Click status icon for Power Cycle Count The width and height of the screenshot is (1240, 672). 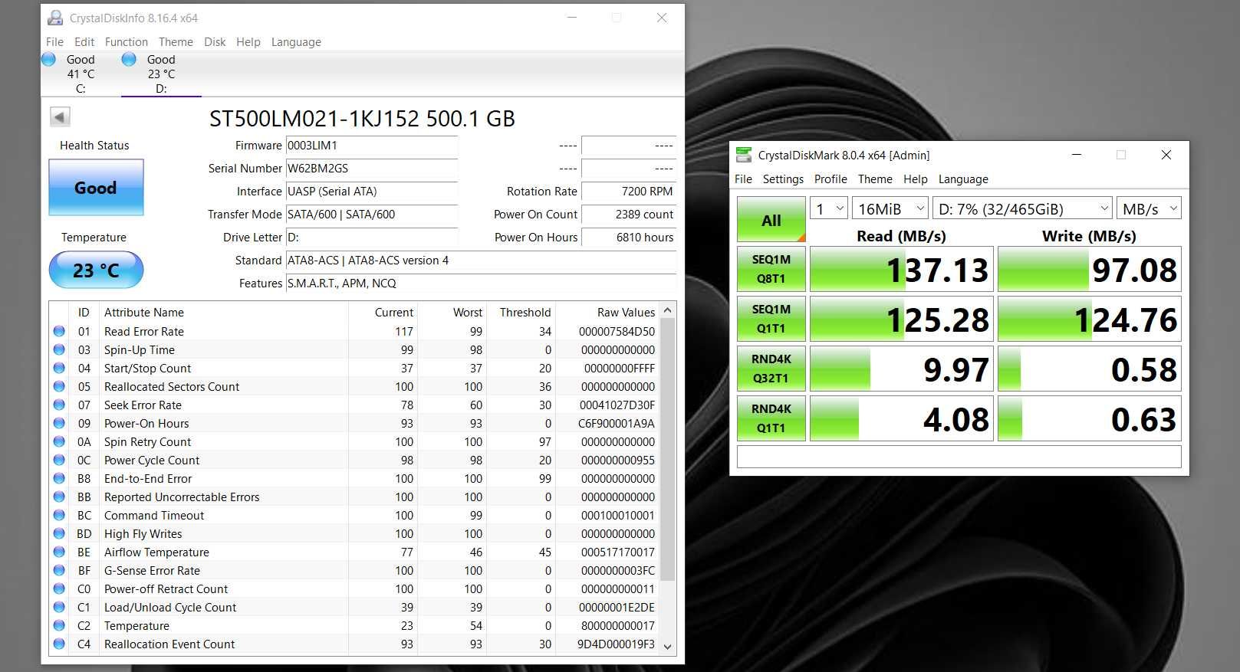tap(59, 460)
